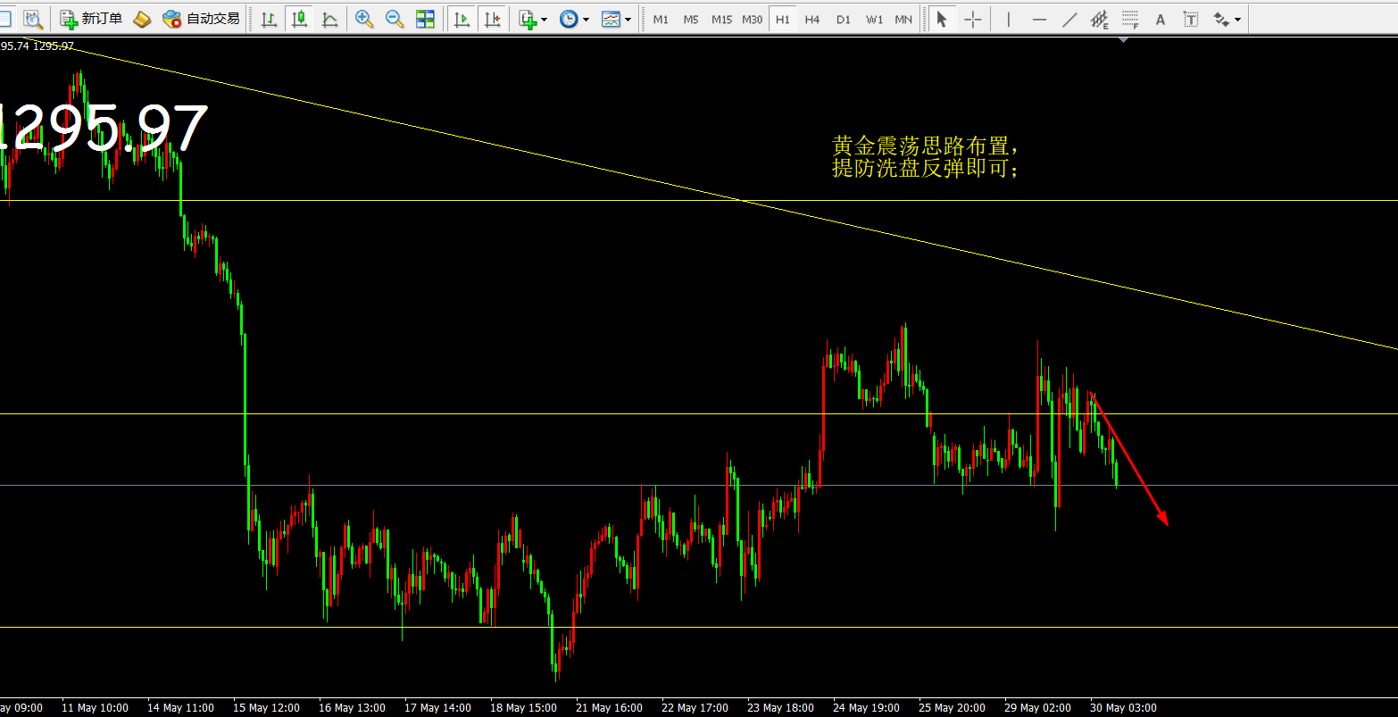Select the H4 timeframe
This screenshot has width=1398, height=717.
(812, 19)
